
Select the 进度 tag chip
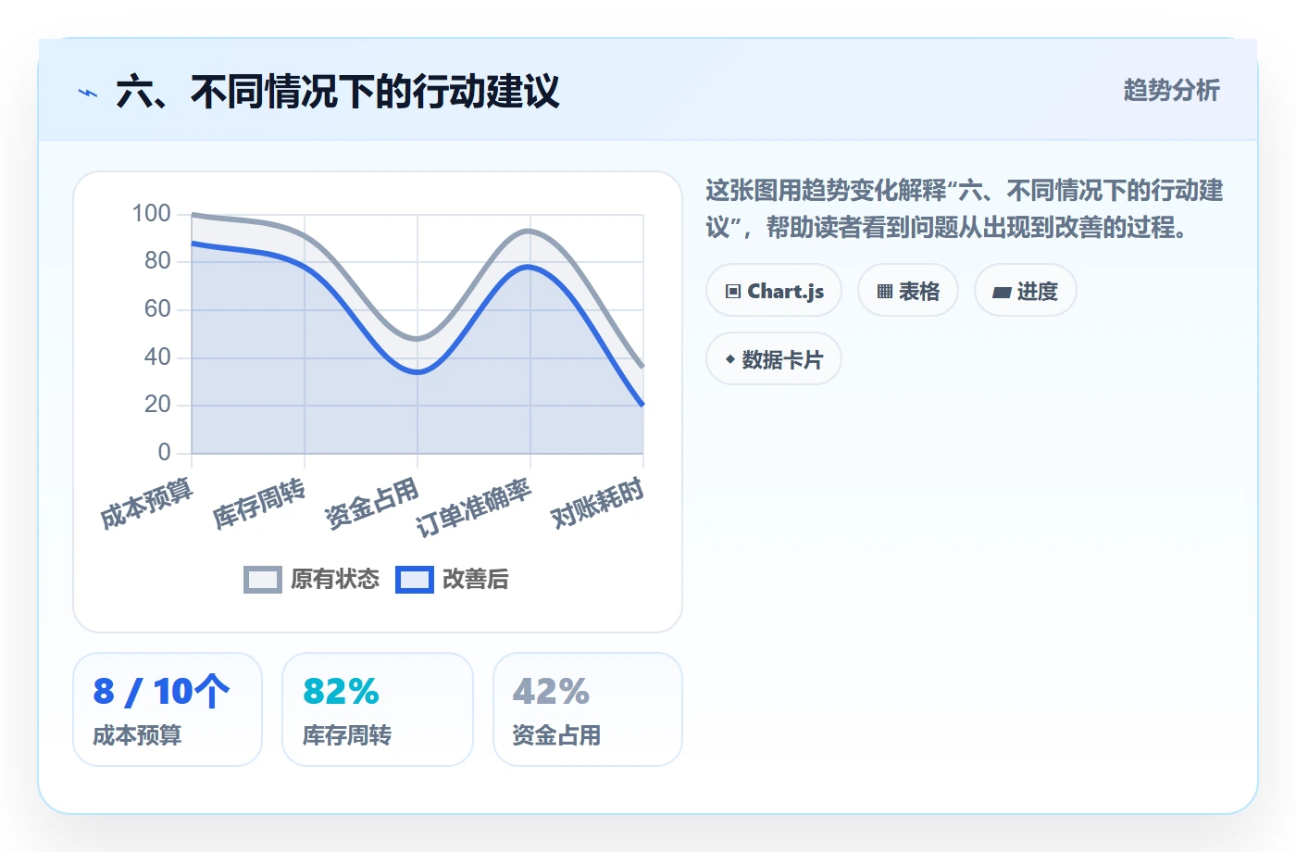tap(1026, 291)
